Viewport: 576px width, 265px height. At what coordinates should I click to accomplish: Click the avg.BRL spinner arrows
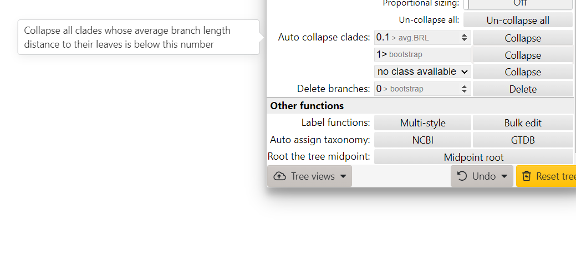coord(465,38)
